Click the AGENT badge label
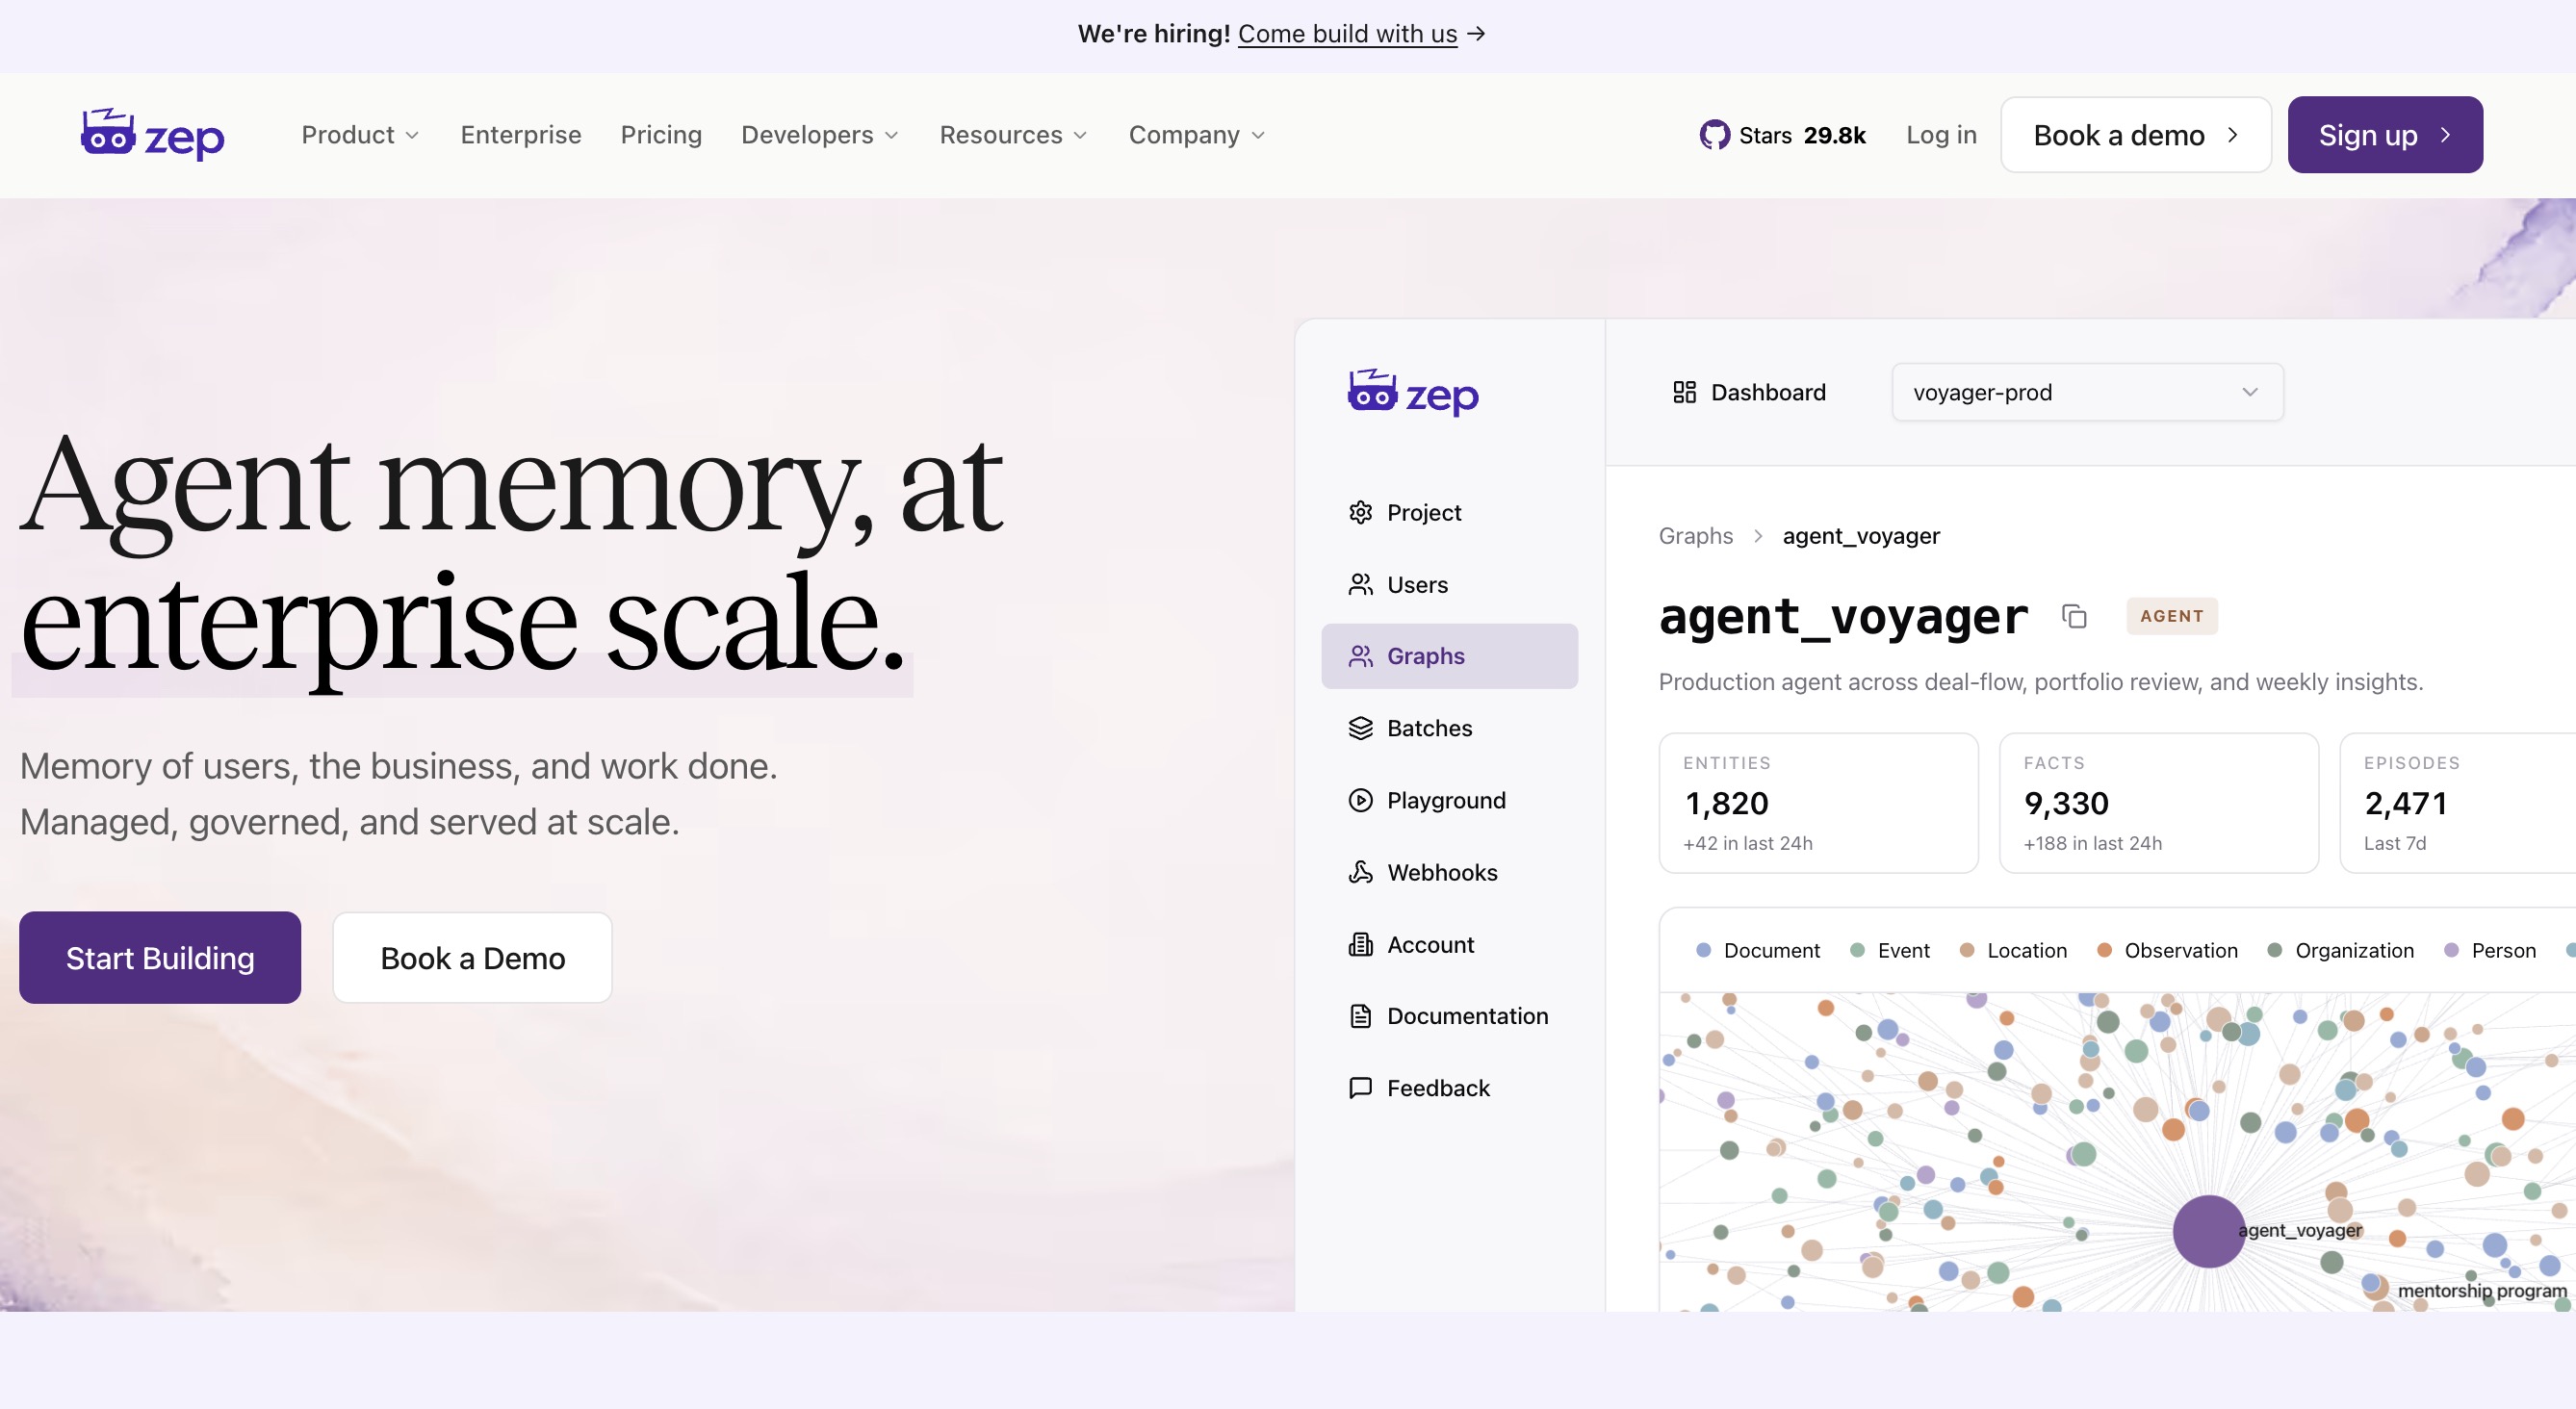 [x=2171, y=616]
